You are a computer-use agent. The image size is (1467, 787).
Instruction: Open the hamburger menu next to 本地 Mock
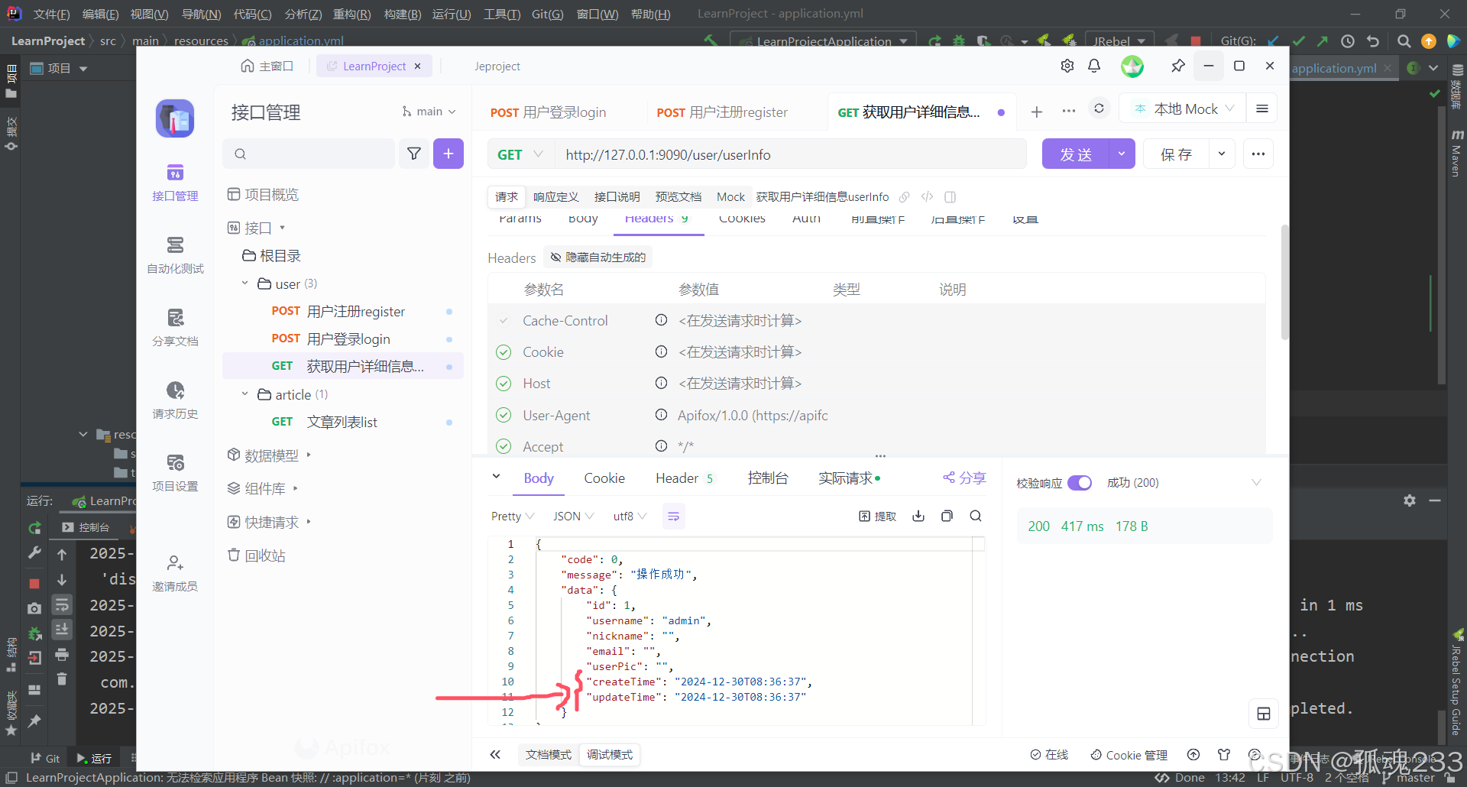pyautogui.click(x=1262, y=108)
